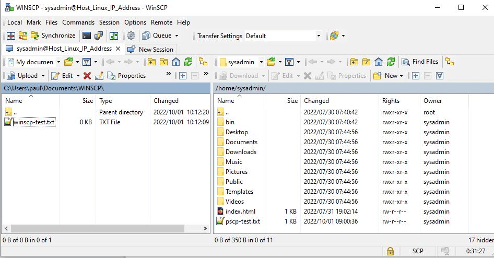Image resolution: width=494 pixels, height=258 pixels.
Task: Open remote directory tree icon
Action: coord(450,62)
